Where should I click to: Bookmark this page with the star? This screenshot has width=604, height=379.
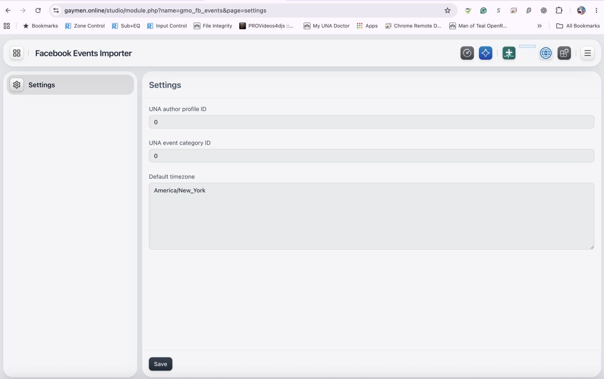(447, 10)
